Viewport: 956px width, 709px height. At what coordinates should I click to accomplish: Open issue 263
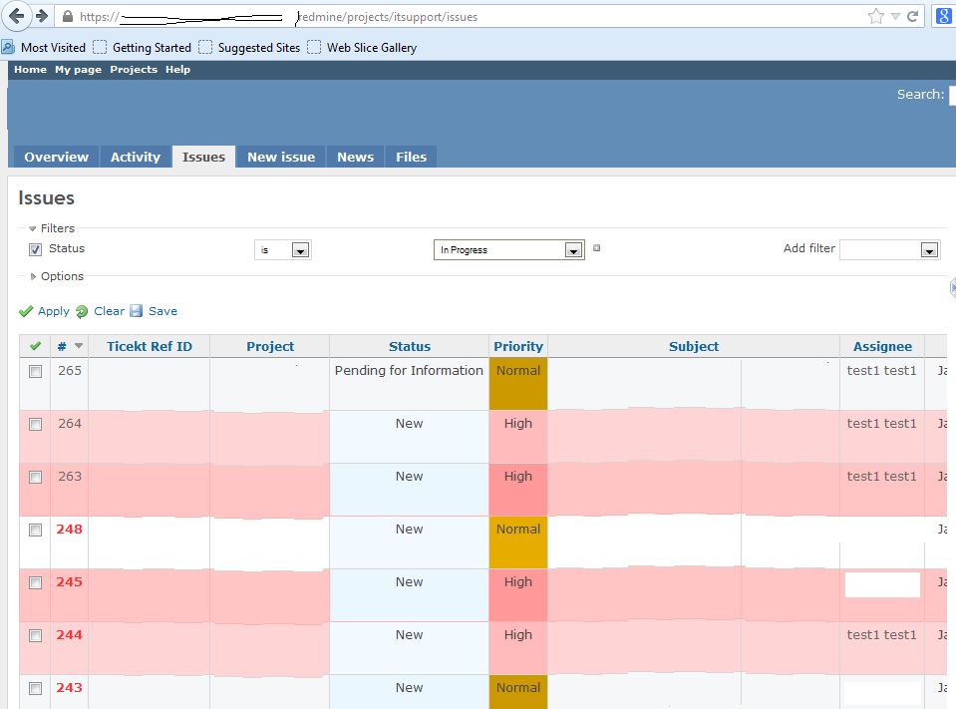(70, 476)
